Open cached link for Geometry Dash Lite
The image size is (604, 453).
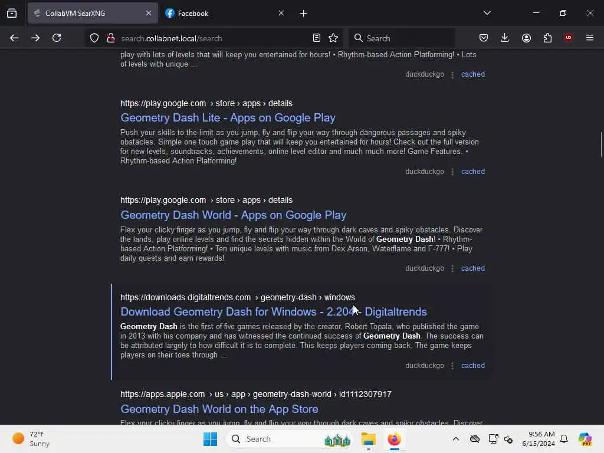tap(473, 172)
